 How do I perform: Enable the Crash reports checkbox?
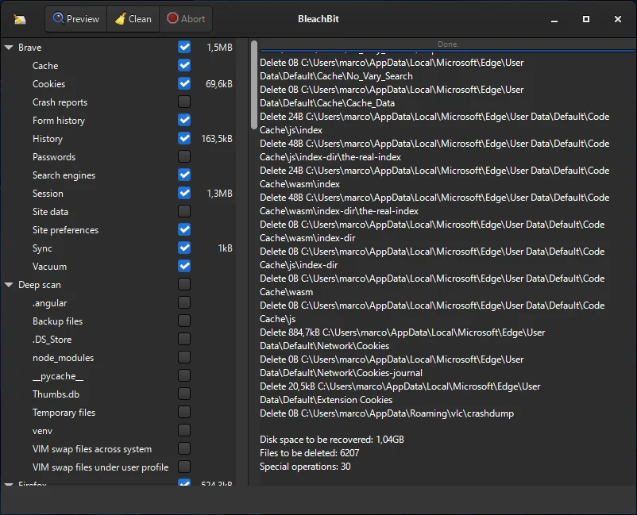[x=184, y=102]
